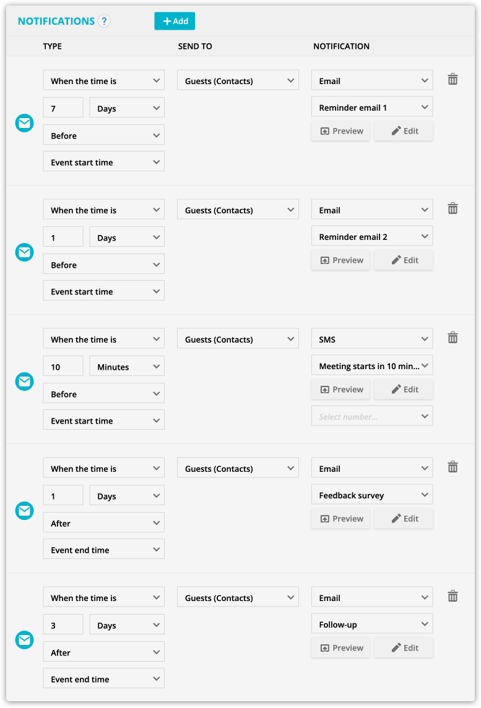481x708 pixels.
Task: Expand the Minutes unit dropdown
Action: tap(127, 367)
